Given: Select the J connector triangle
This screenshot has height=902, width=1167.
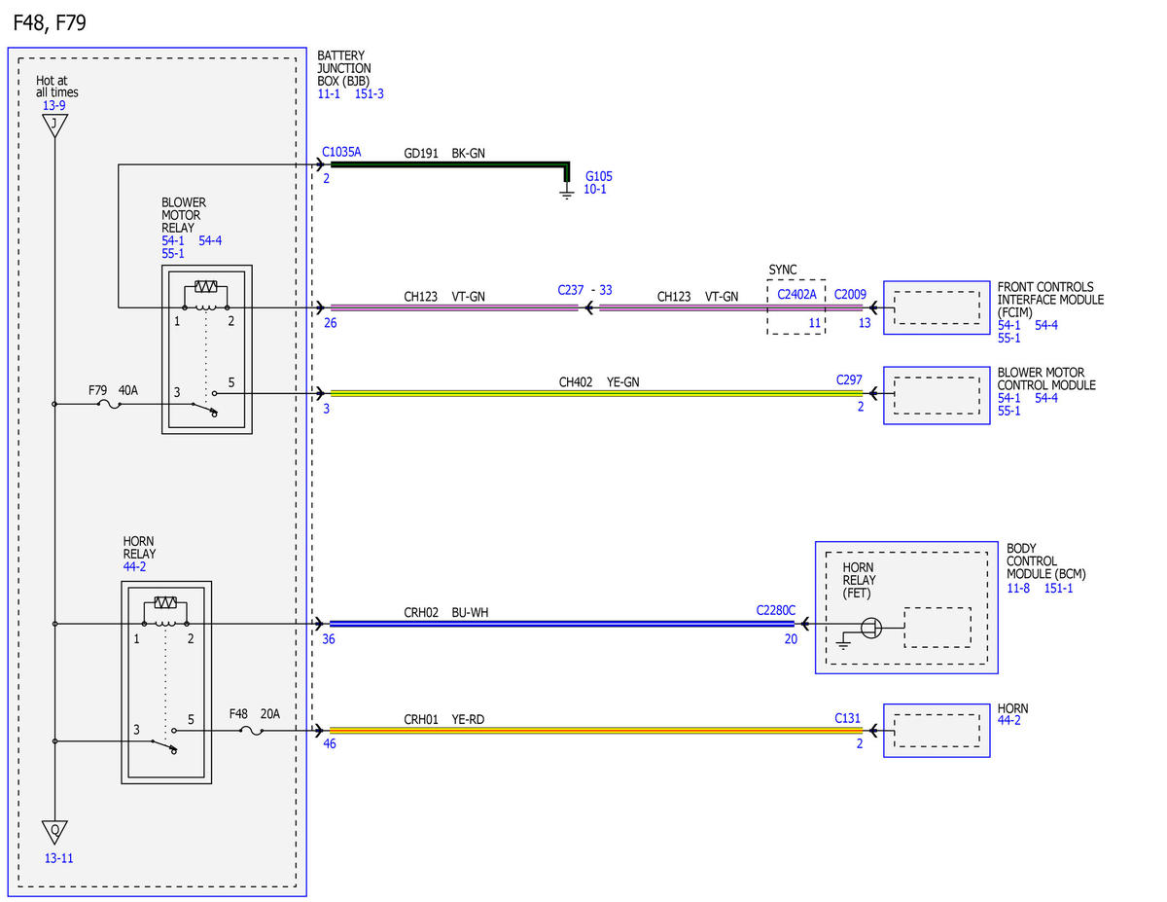Looking at the screenshot, I should (54, 125).
